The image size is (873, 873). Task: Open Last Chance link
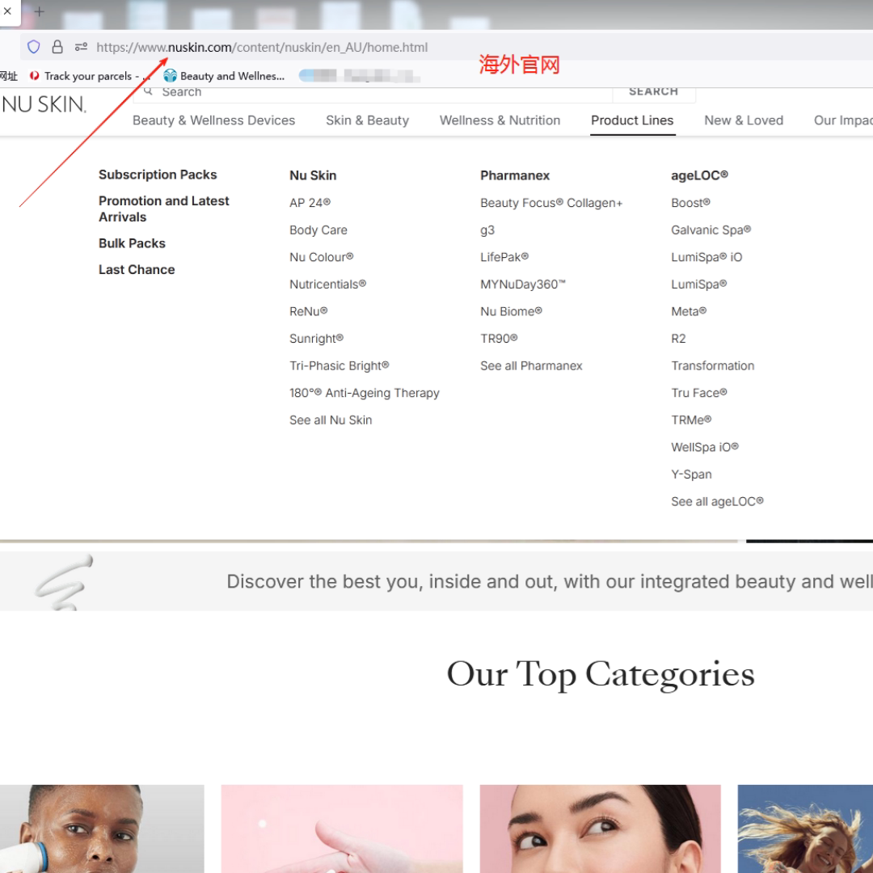[137, 269]
